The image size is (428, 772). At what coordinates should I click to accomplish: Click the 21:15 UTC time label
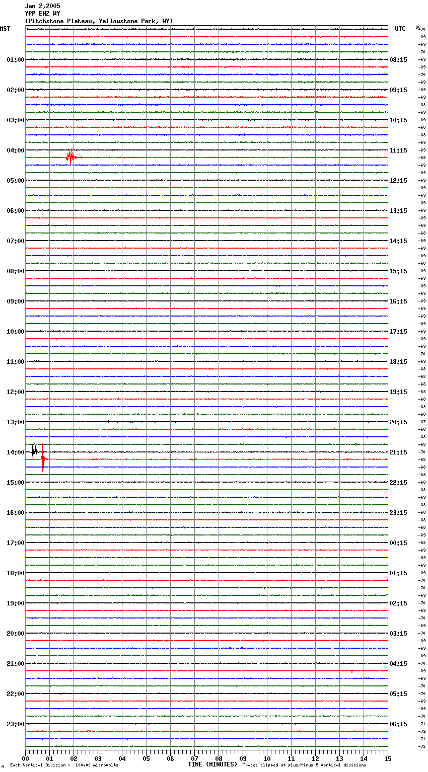click(x=398, y=452)
